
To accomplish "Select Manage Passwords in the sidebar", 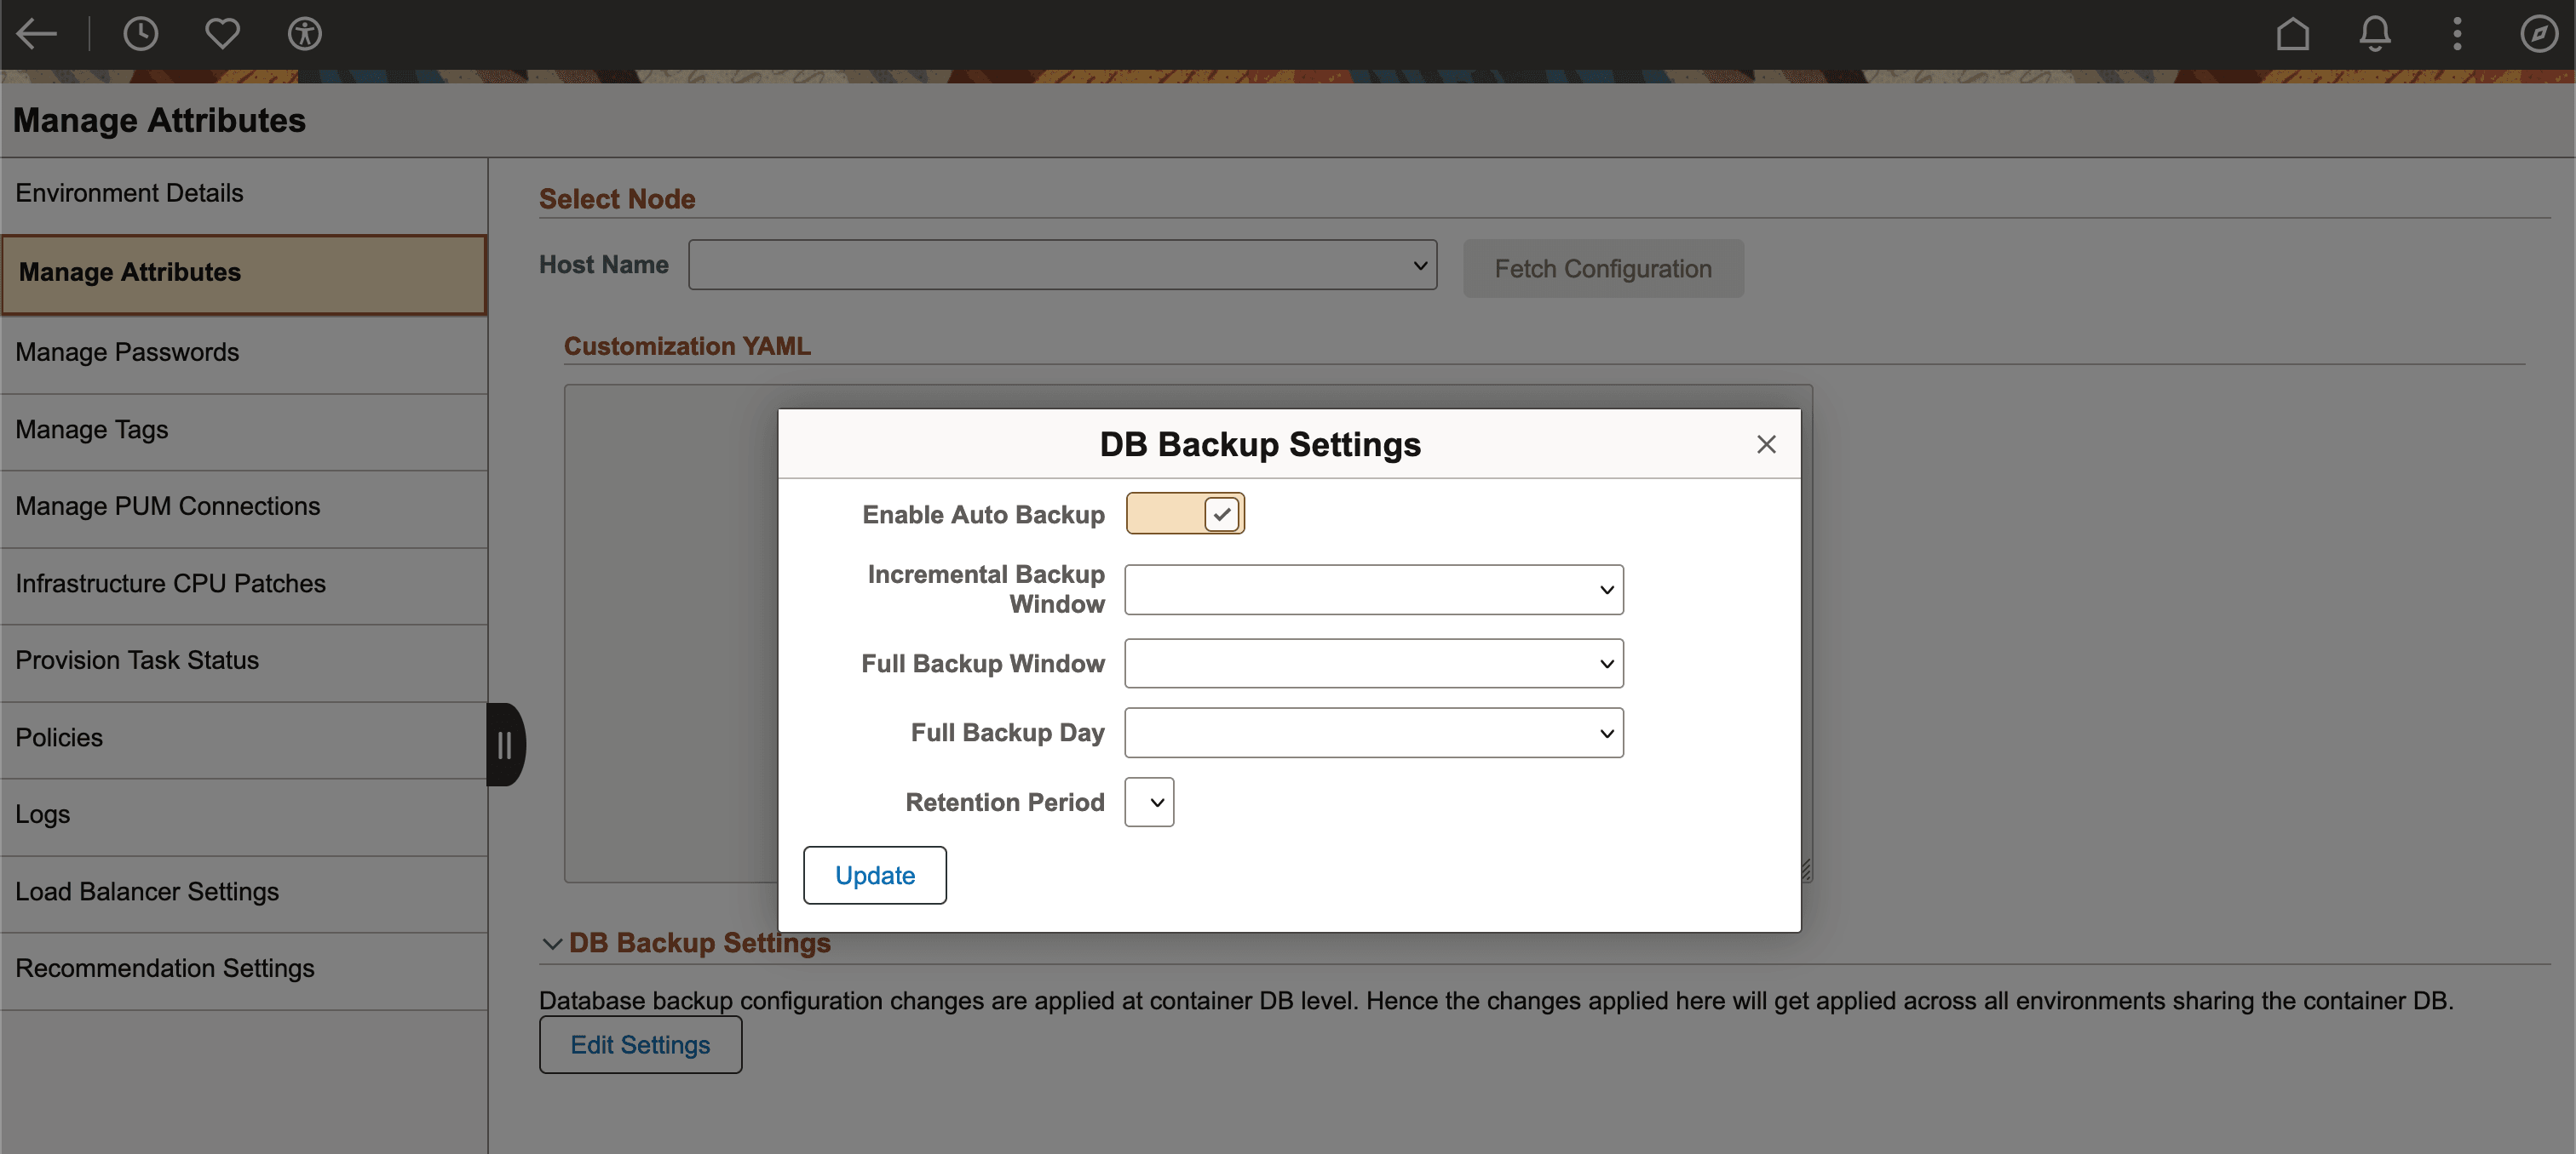I will coord(127,351).
